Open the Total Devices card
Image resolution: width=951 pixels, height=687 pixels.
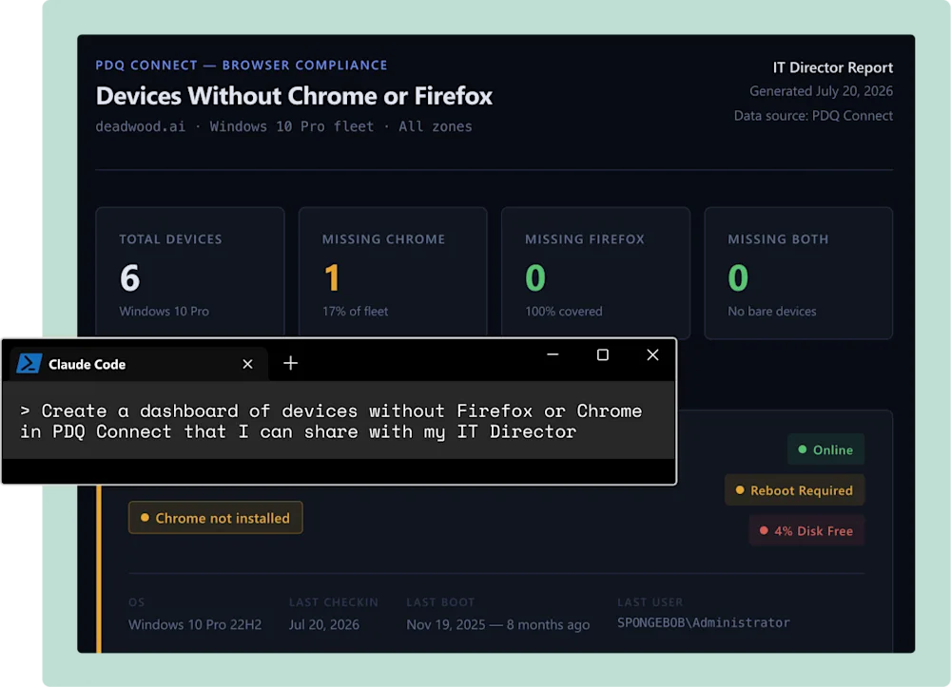pos(190,273)
